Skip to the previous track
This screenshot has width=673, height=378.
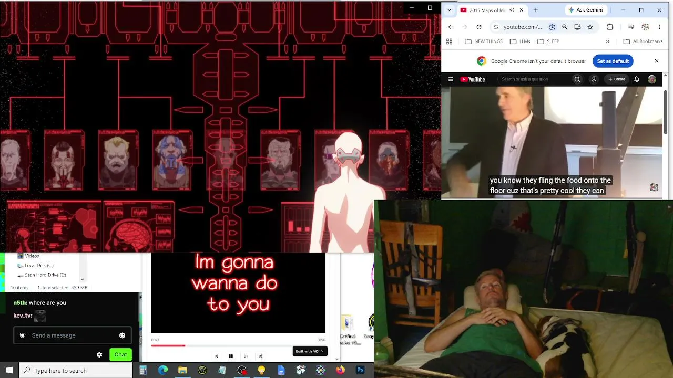216,356
